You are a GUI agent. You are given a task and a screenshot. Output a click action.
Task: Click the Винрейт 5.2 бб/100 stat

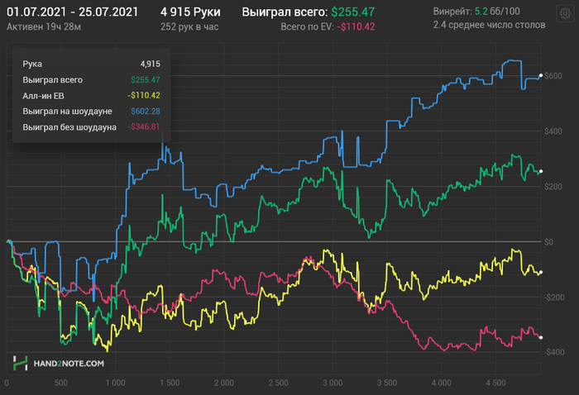pyautogui.click(x=476, y=12)
